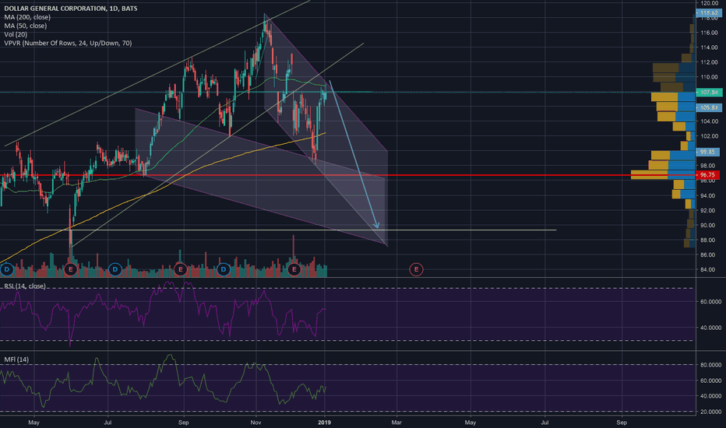Click the dividend marker nearest the Jul label

[115, 269]
